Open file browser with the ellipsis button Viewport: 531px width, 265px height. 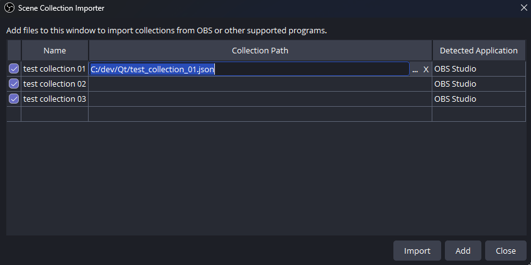click(415, 70)
